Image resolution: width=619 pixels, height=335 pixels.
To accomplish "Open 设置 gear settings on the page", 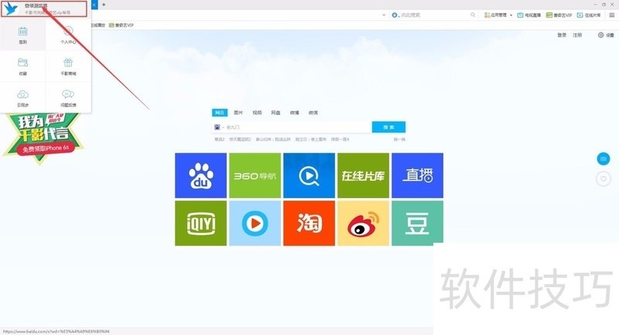I will click(606, 35).
